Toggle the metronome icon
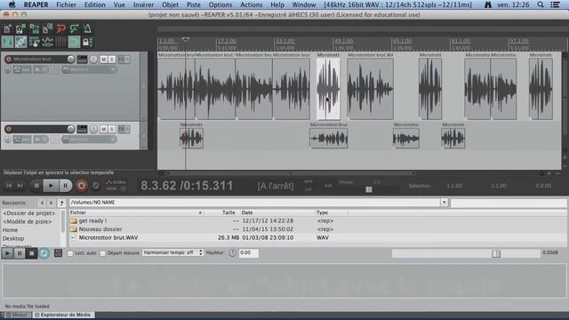Screen dimensions: 569x320 pyautogui.click(x=87, y=28)
